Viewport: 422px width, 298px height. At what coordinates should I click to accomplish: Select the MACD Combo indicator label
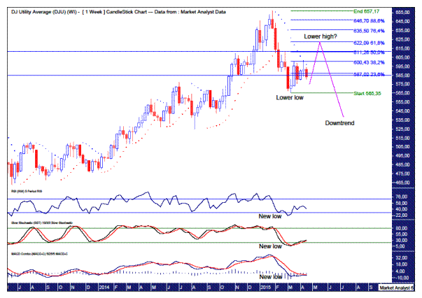pos(39,254)
